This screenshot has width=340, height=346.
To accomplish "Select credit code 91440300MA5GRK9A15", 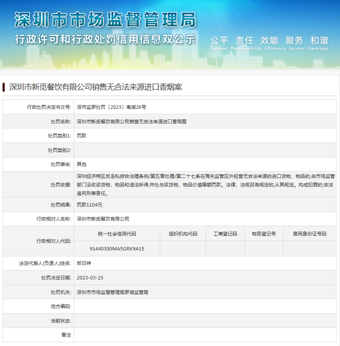I will (x=117, y=249).
